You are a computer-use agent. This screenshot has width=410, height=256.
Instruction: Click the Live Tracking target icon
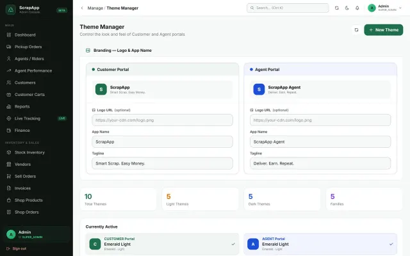[8, 118]
